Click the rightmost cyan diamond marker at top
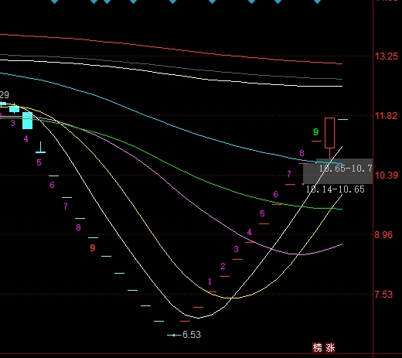Screen dimensions: 402x358 coord(317,2)
